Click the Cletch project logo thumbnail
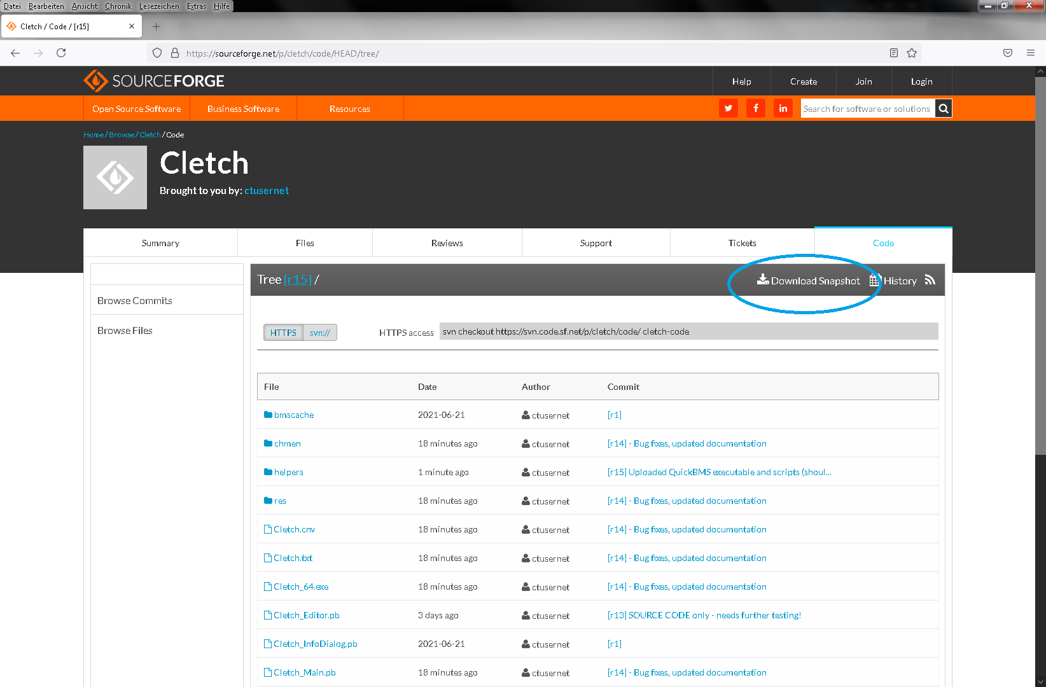Viewport: 1046px width, 687px height. pos(115,177)
